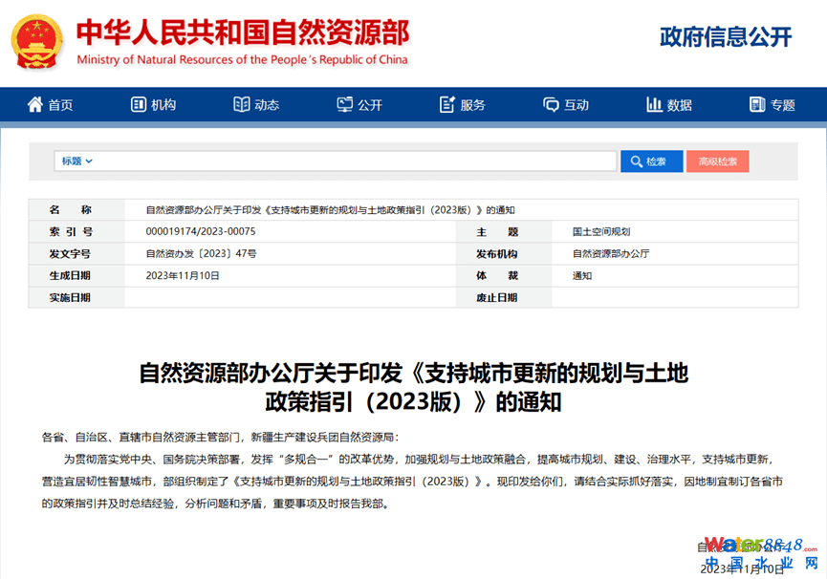Click the 专题 topic icon
Screen dimensions: 827x579
tap(757, 105)
